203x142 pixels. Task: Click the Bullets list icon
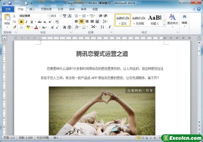(x=76, y=16)
